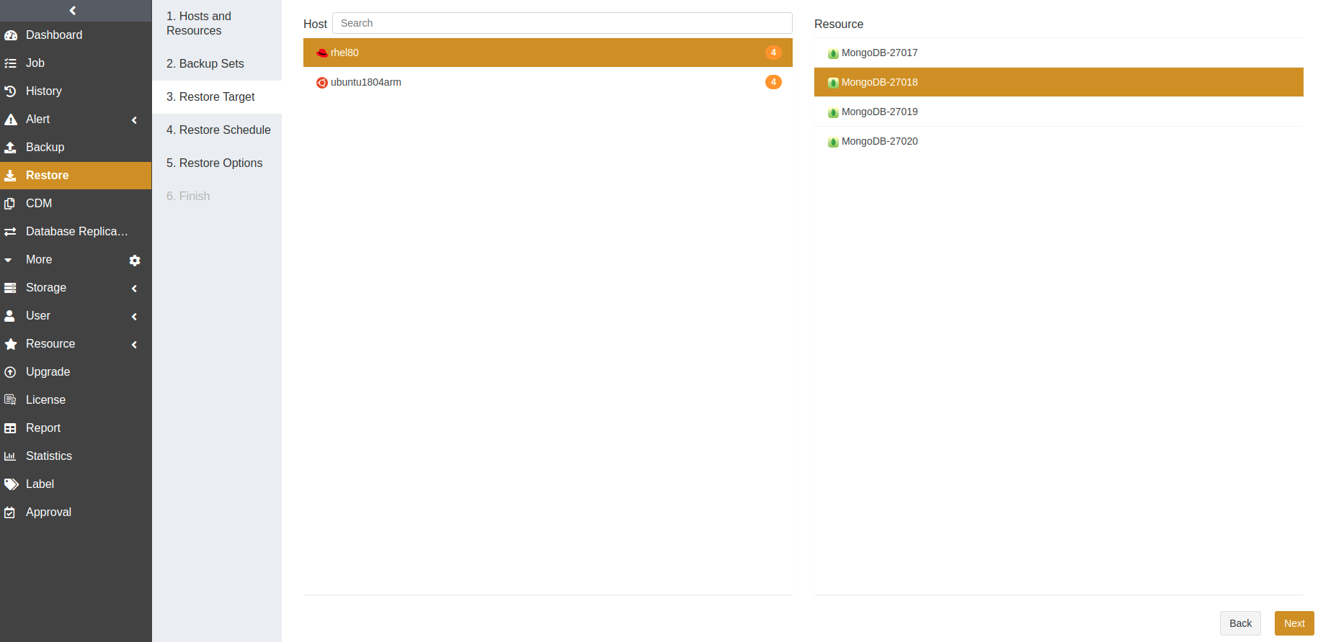Screen dimensions: 1318x642
Task: Click the Database Replication arrows icon
Action: coord(11,232)
